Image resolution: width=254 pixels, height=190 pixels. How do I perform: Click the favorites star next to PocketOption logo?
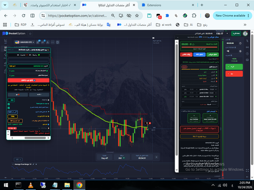tap(30, 33)
